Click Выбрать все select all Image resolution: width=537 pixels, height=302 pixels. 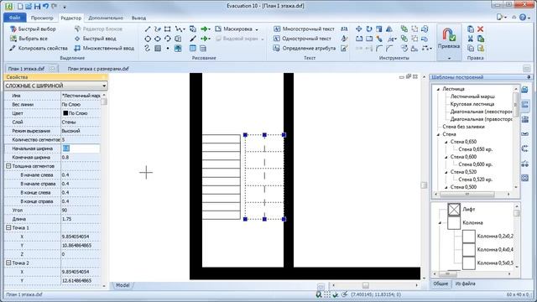tap(29, 39)
